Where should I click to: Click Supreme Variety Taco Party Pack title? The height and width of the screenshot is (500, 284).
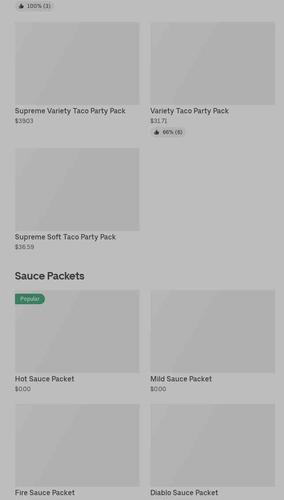point(70,111)
